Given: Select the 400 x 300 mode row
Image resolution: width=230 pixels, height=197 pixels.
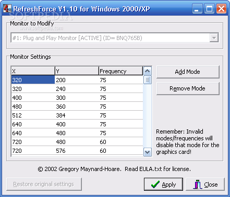Looking at the screenshot, I should click(77, 98).
